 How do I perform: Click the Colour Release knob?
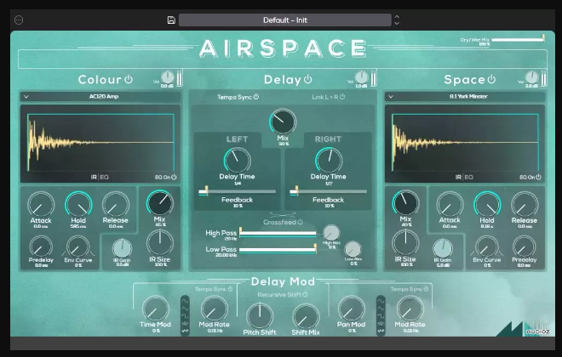click(116, 205)
